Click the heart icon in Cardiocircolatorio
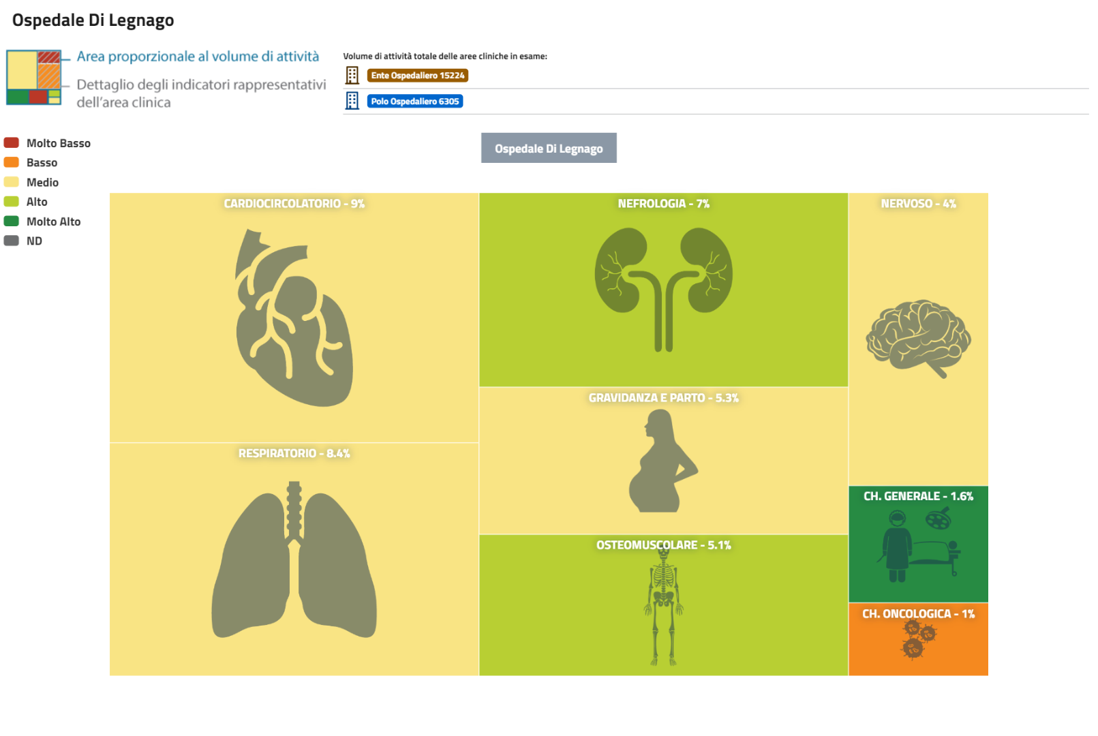1098x736 pixels. (x=294, y=318)
